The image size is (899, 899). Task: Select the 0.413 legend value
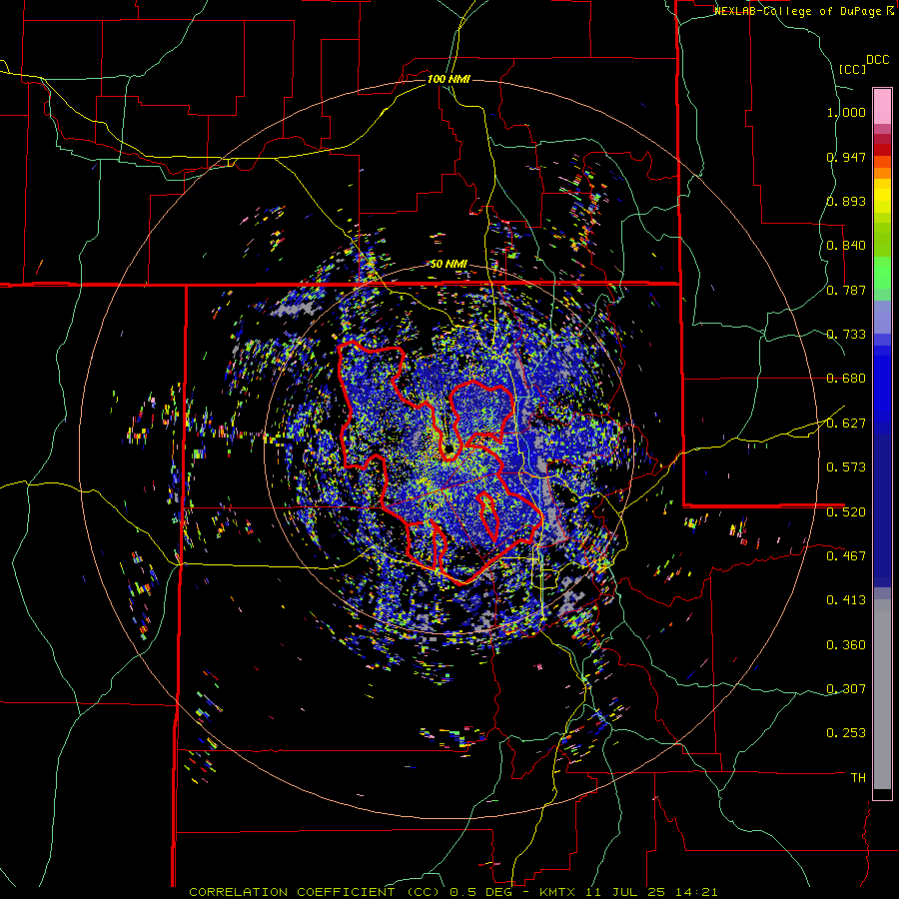pyautogui.click(x=846, y=600)
